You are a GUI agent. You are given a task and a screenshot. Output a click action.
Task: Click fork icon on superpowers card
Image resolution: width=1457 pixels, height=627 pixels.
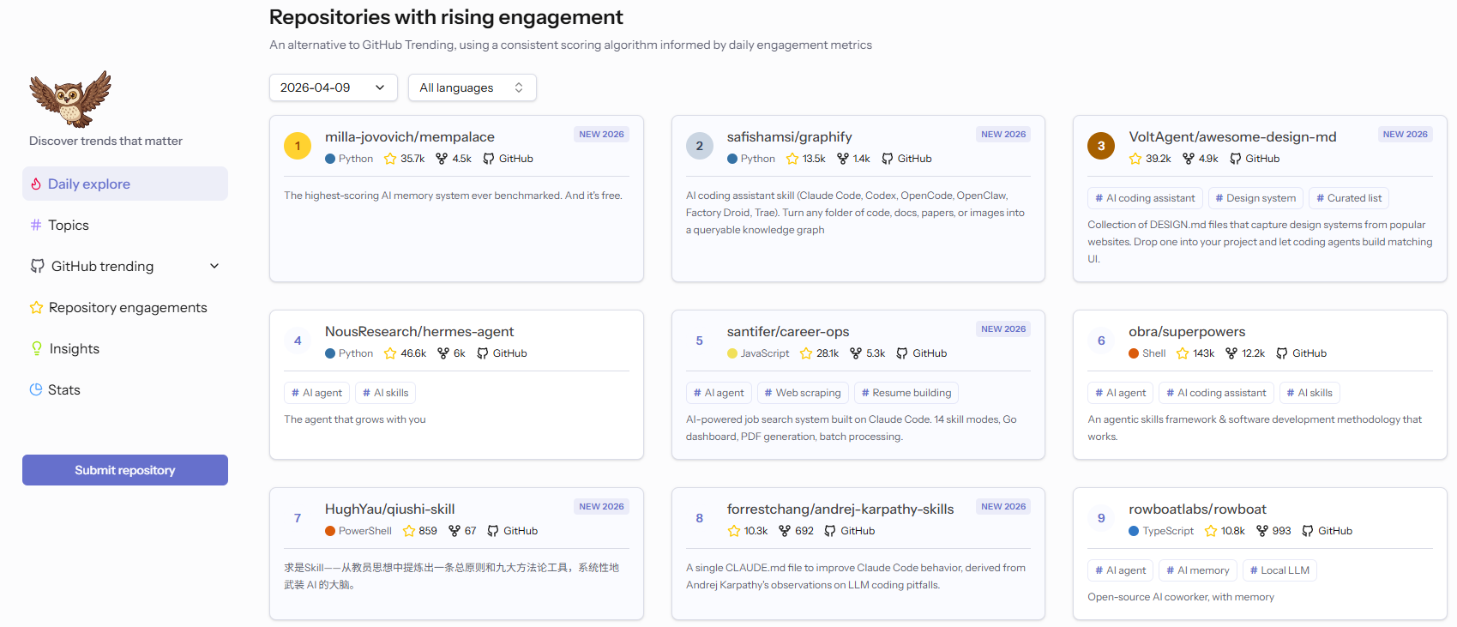point(1231,353)
